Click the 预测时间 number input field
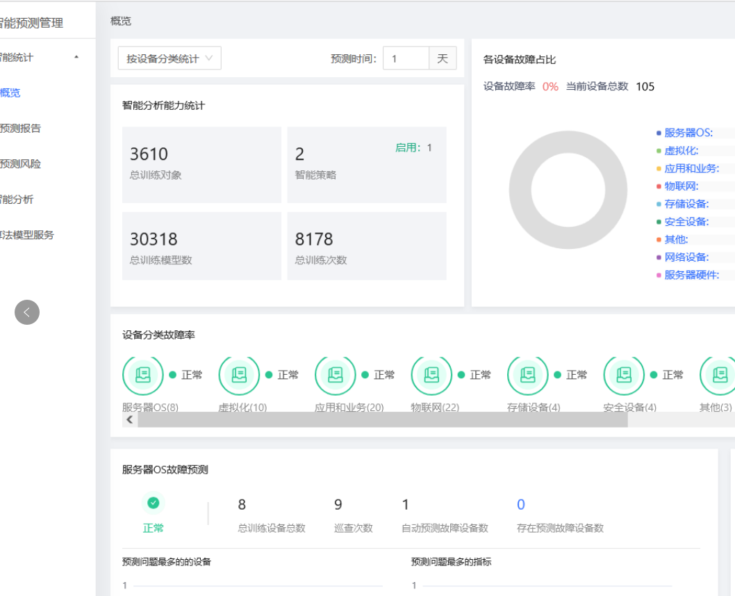Viewport: 735px width, 596px height. [x=406, y=58]
